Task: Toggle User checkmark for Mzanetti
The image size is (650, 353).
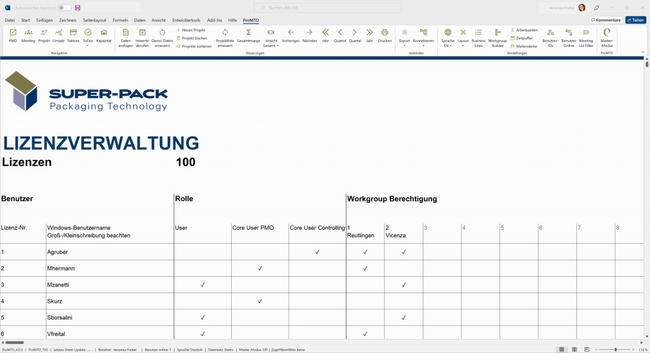Action: point(202,284)
